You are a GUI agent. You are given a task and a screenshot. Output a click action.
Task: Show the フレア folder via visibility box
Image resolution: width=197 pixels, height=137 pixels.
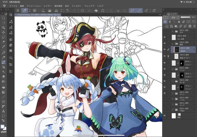(165, 104)
